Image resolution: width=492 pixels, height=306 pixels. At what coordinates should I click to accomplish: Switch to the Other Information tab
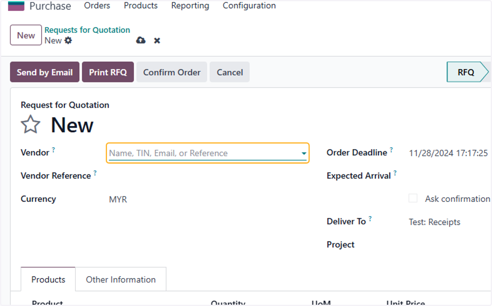coord(121,279)
